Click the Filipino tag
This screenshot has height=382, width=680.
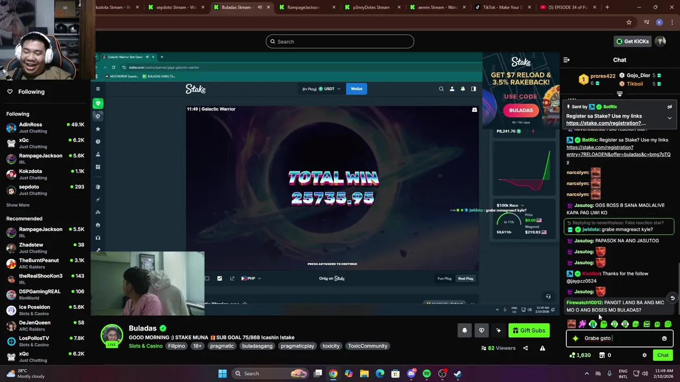tap(176, 346)
